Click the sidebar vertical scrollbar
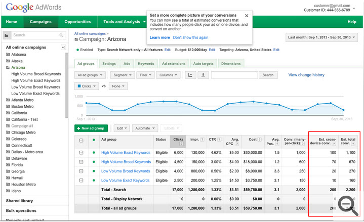The image size is (364, 222). [67, 85]
